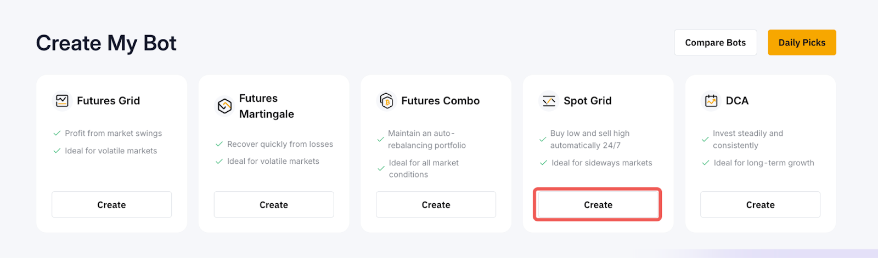Open the Daily Picks button
878x258 pixels.
[x=802, y=43]
